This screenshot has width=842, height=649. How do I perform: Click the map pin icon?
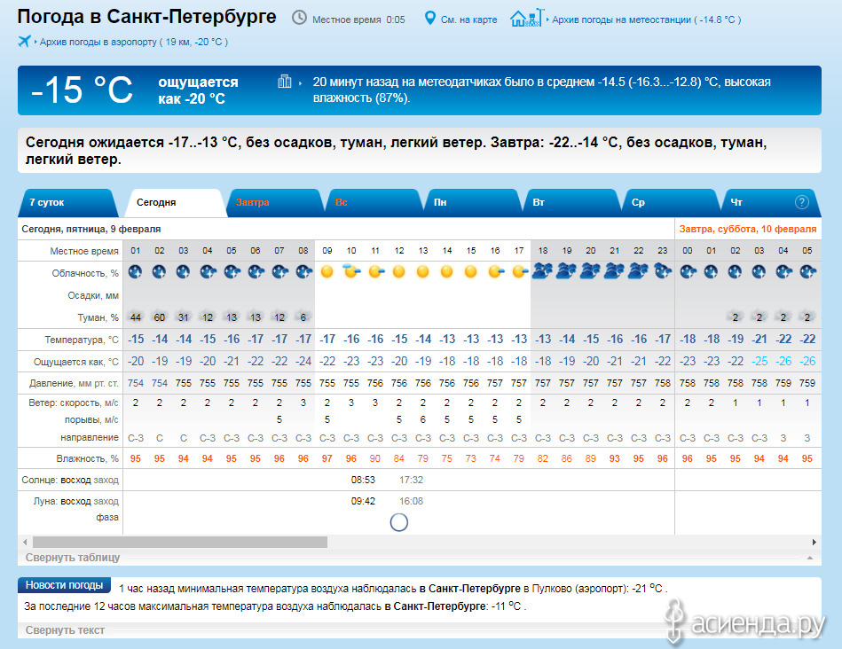(x=429, y=19)
